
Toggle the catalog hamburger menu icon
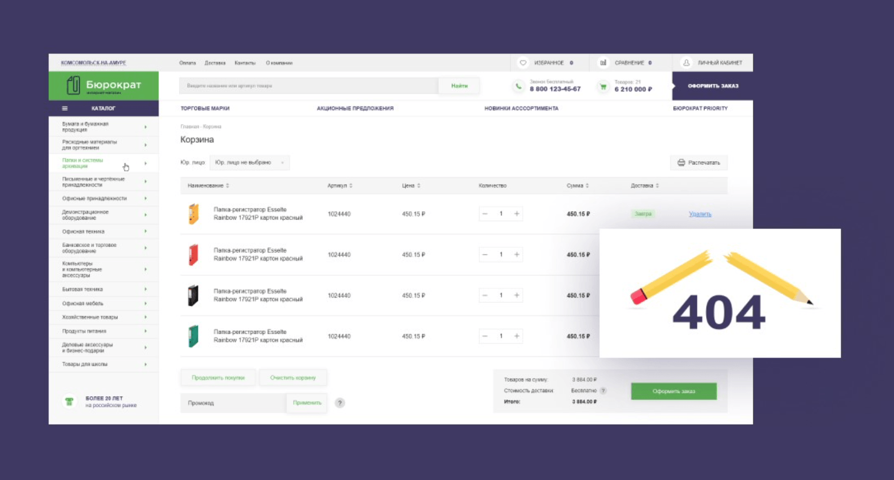65,108
